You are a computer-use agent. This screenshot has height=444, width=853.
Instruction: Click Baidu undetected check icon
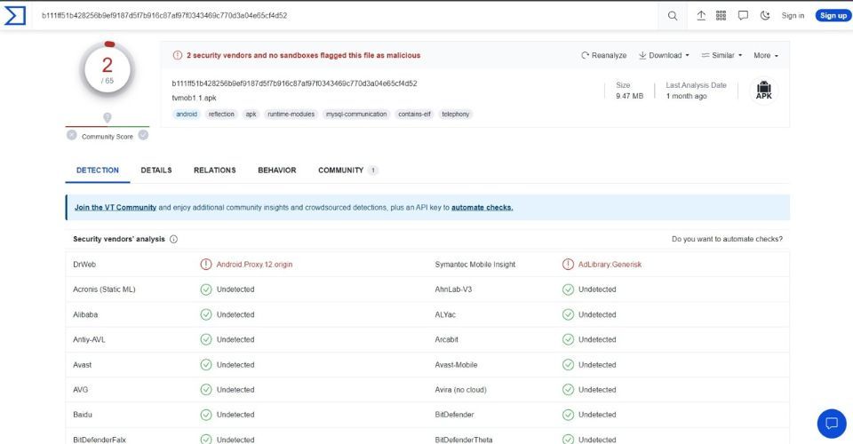pos(205,415)
